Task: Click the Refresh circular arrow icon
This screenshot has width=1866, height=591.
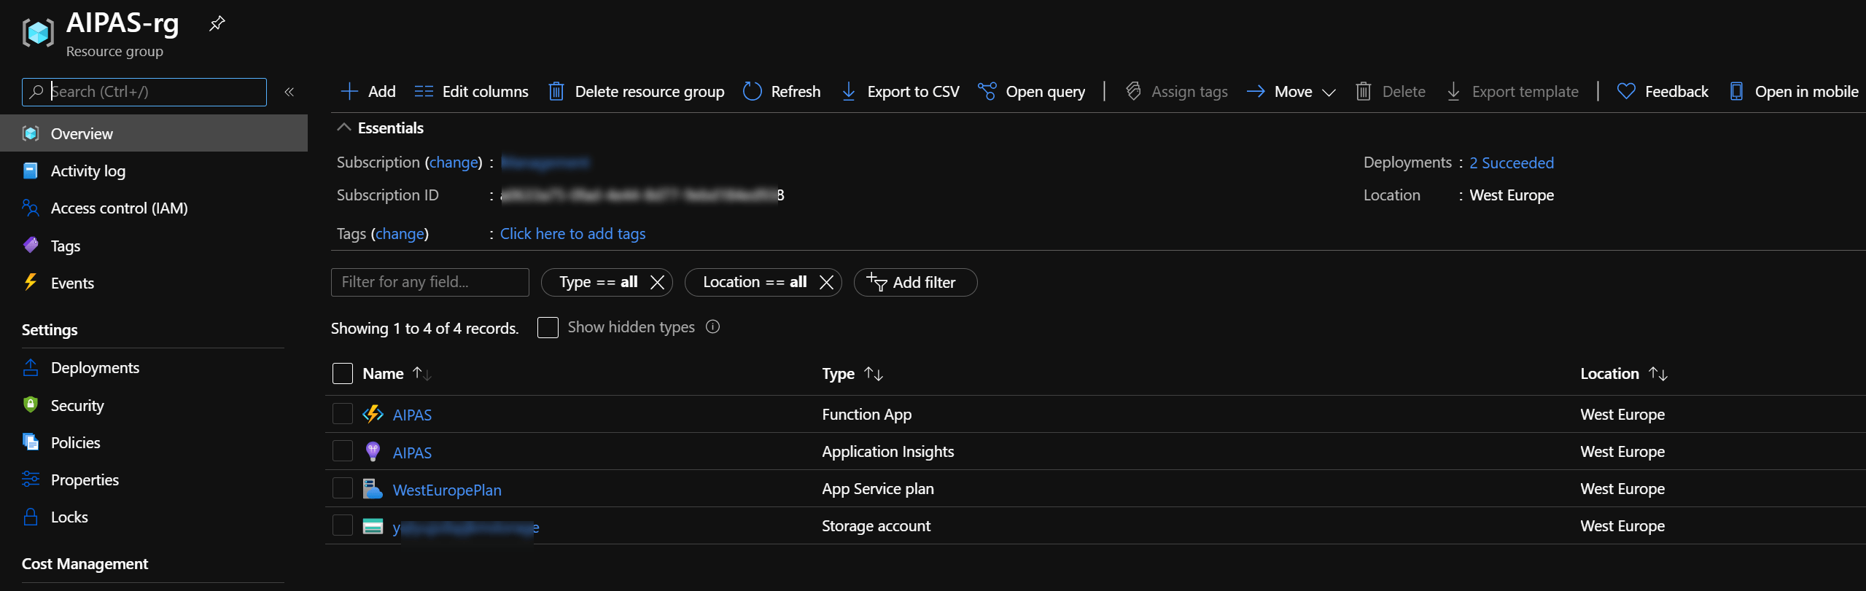Action: 753,92
